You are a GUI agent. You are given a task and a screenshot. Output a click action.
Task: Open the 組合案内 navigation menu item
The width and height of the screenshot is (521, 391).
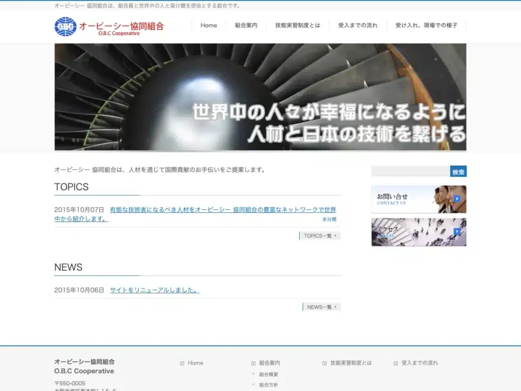click(x=246, y=25)
